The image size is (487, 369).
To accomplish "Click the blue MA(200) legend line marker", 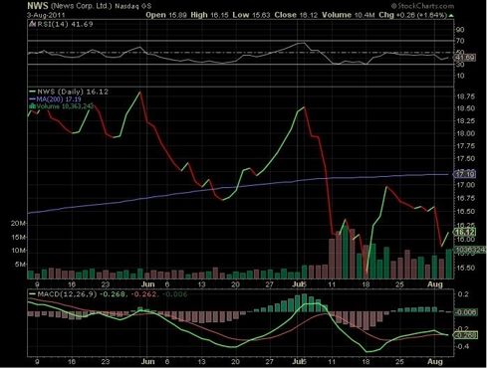I will [32, 99].
